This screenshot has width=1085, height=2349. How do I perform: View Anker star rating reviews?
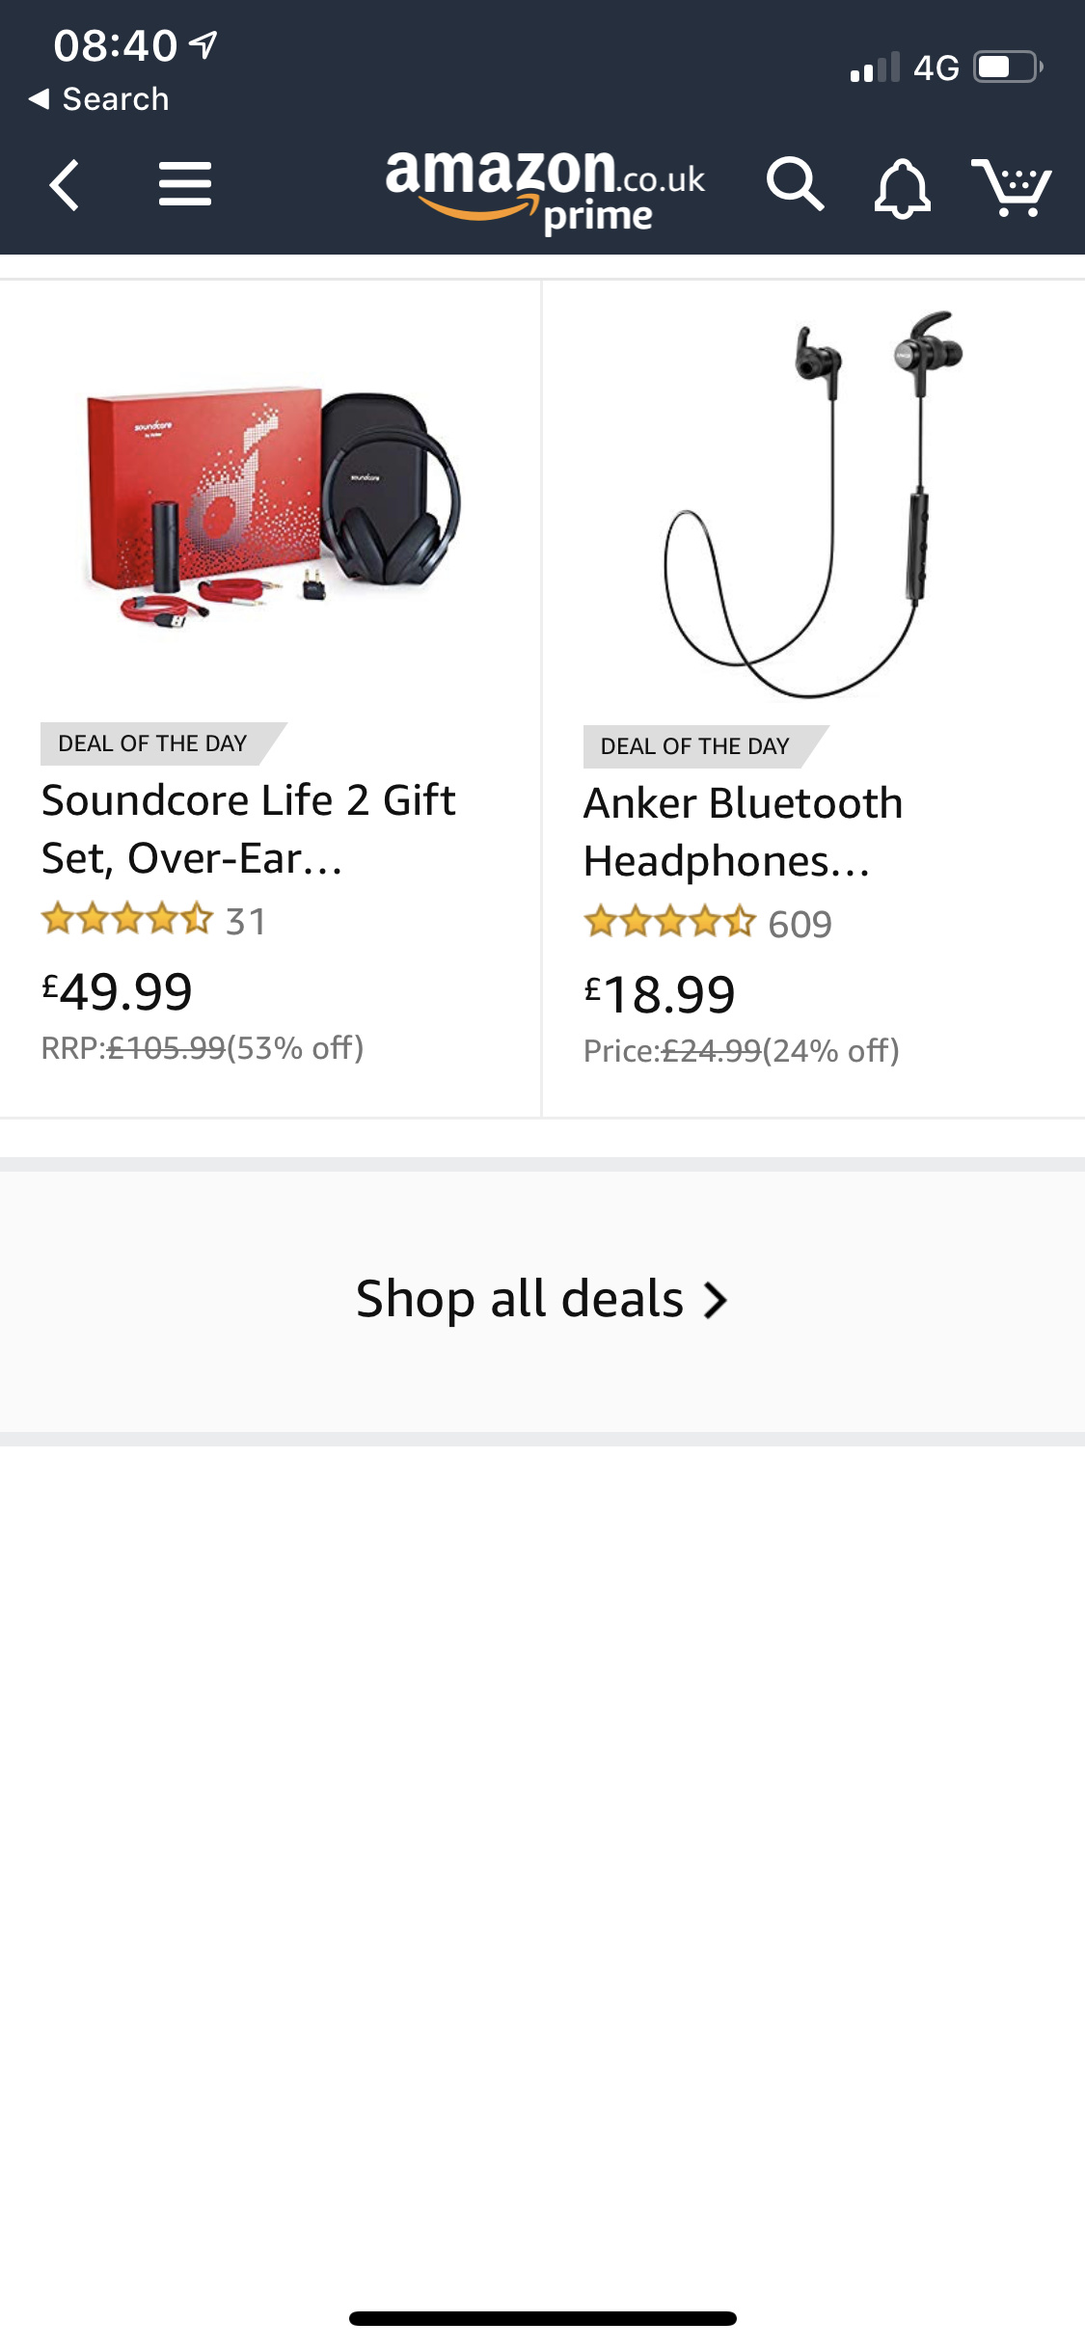click(x=669, y=922)
